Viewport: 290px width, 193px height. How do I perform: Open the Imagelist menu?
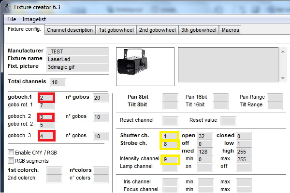pyautogui.click(x=34, y=19)
